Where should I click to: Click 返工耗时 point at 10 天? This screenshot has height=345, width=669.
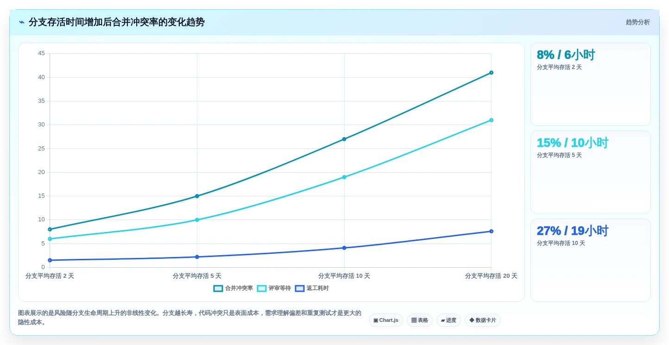[344, 248]
